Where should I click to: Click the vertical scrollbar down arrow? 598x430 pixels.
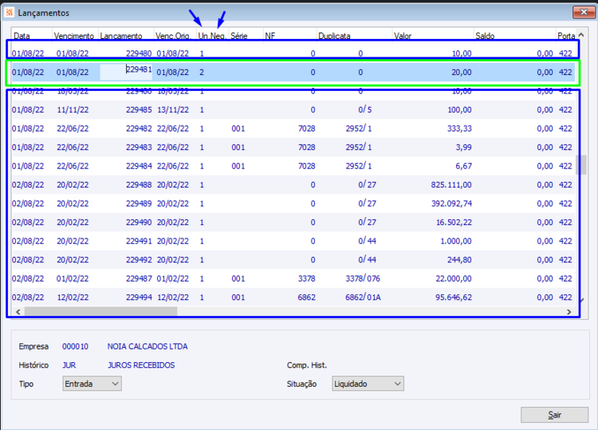(581, 300)
